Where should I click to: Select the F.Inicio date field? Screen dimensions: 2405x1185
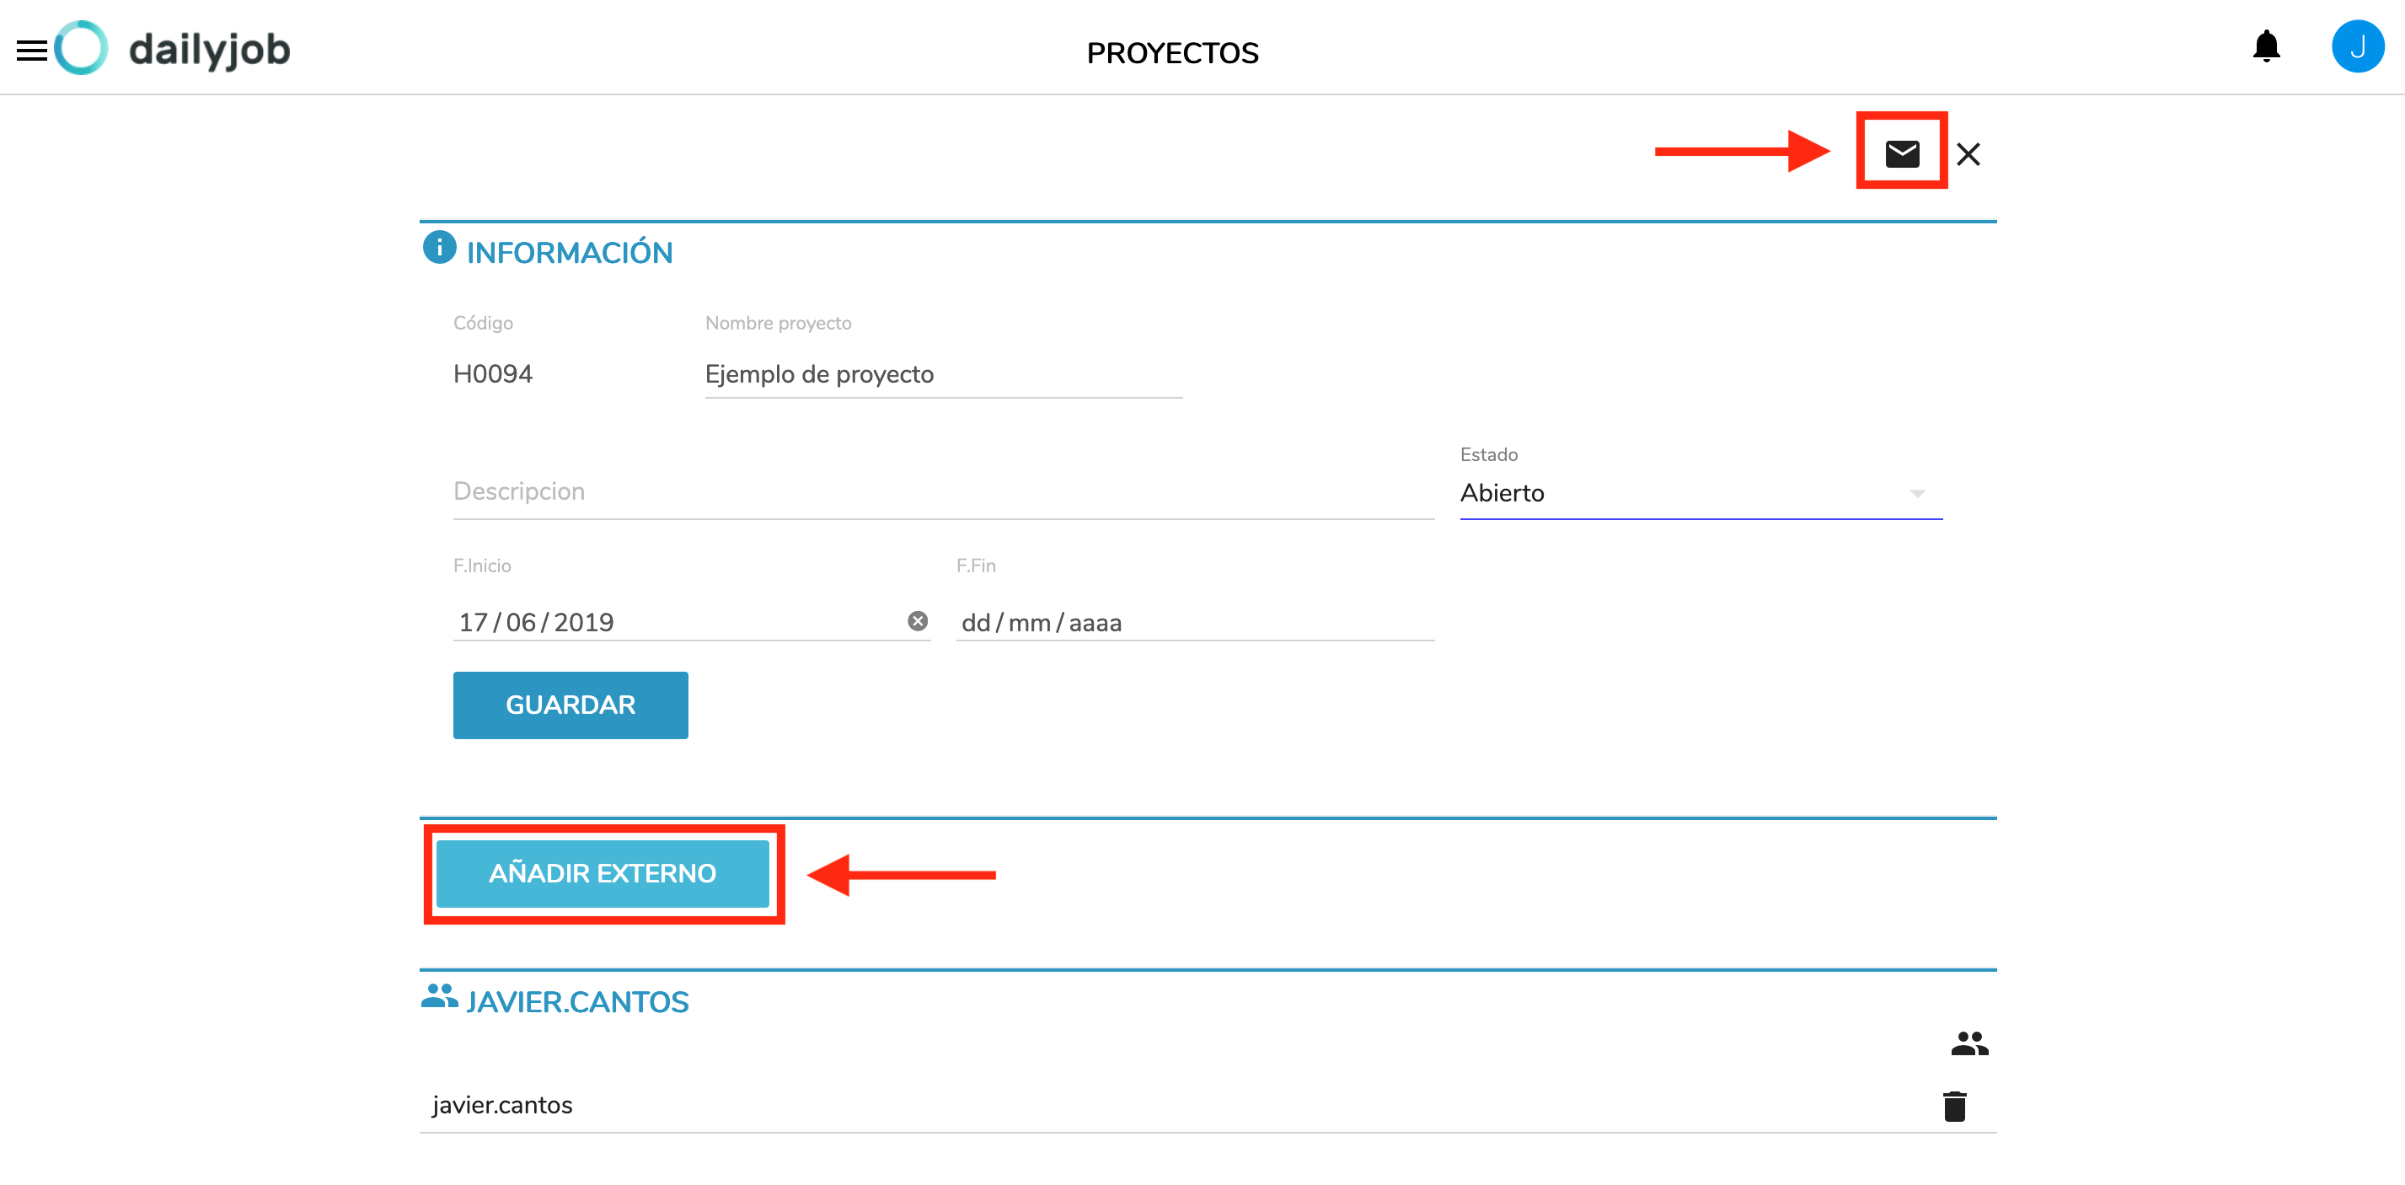[691, 622]
